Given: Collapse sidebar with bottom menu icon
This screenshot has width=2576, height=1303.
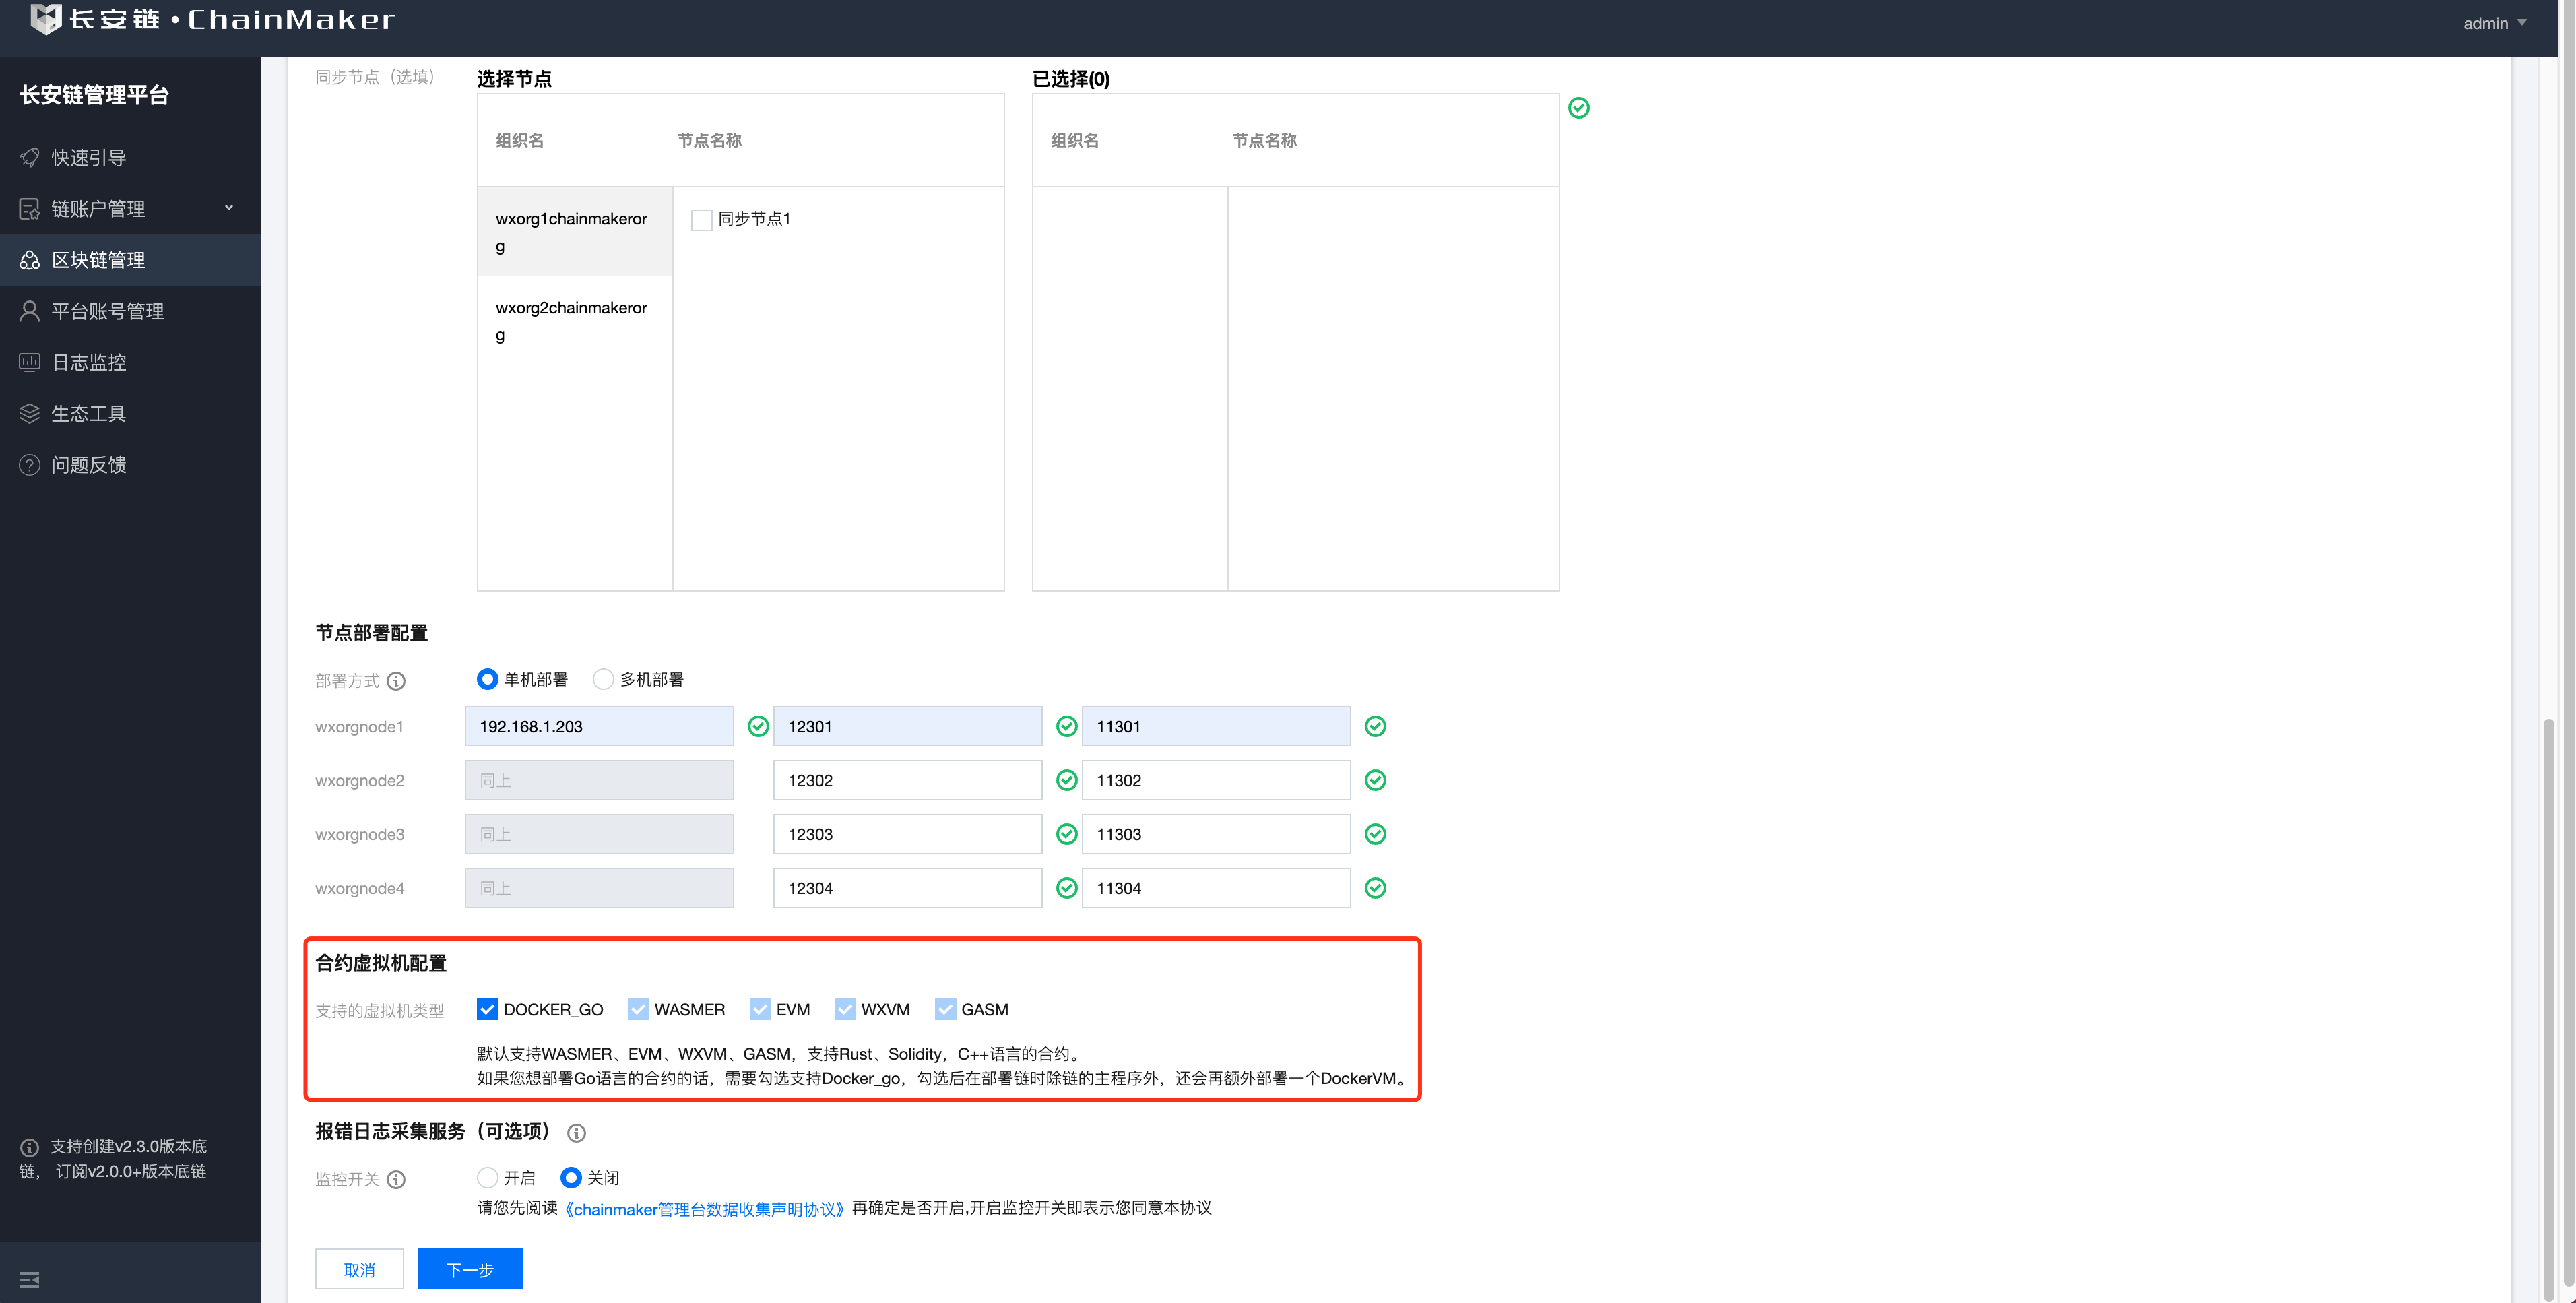Looking at the screenshot, I should pos(30,1280).
